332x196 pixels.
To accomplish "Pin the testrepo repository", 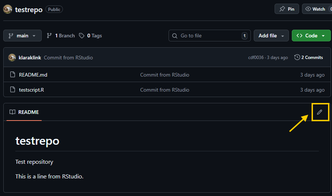I will click(287, 9).
